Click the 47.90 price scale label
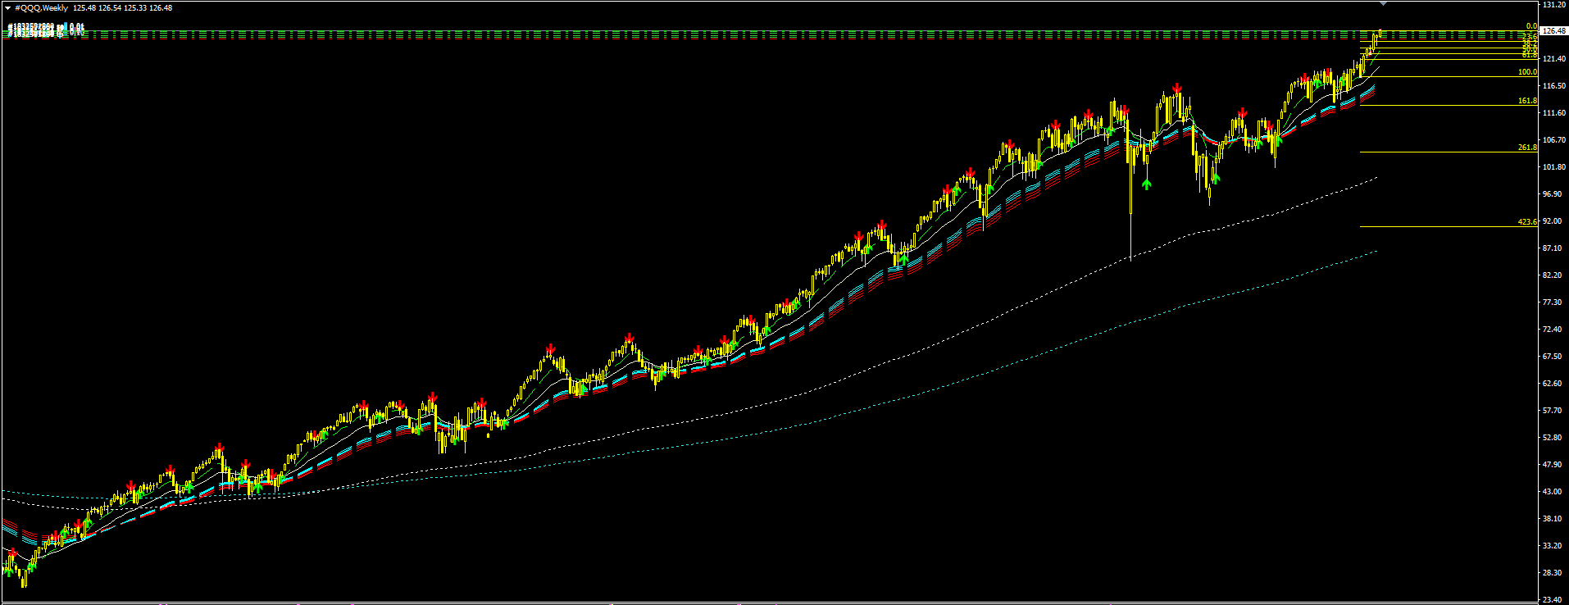 click(1553, 465)
